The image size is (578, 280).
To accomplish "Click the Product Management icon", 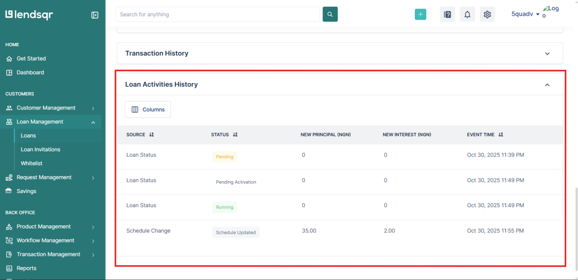I will point(9,226).
